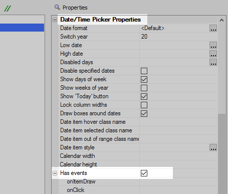Open Low date ellipsis editor

click(213, 45)
